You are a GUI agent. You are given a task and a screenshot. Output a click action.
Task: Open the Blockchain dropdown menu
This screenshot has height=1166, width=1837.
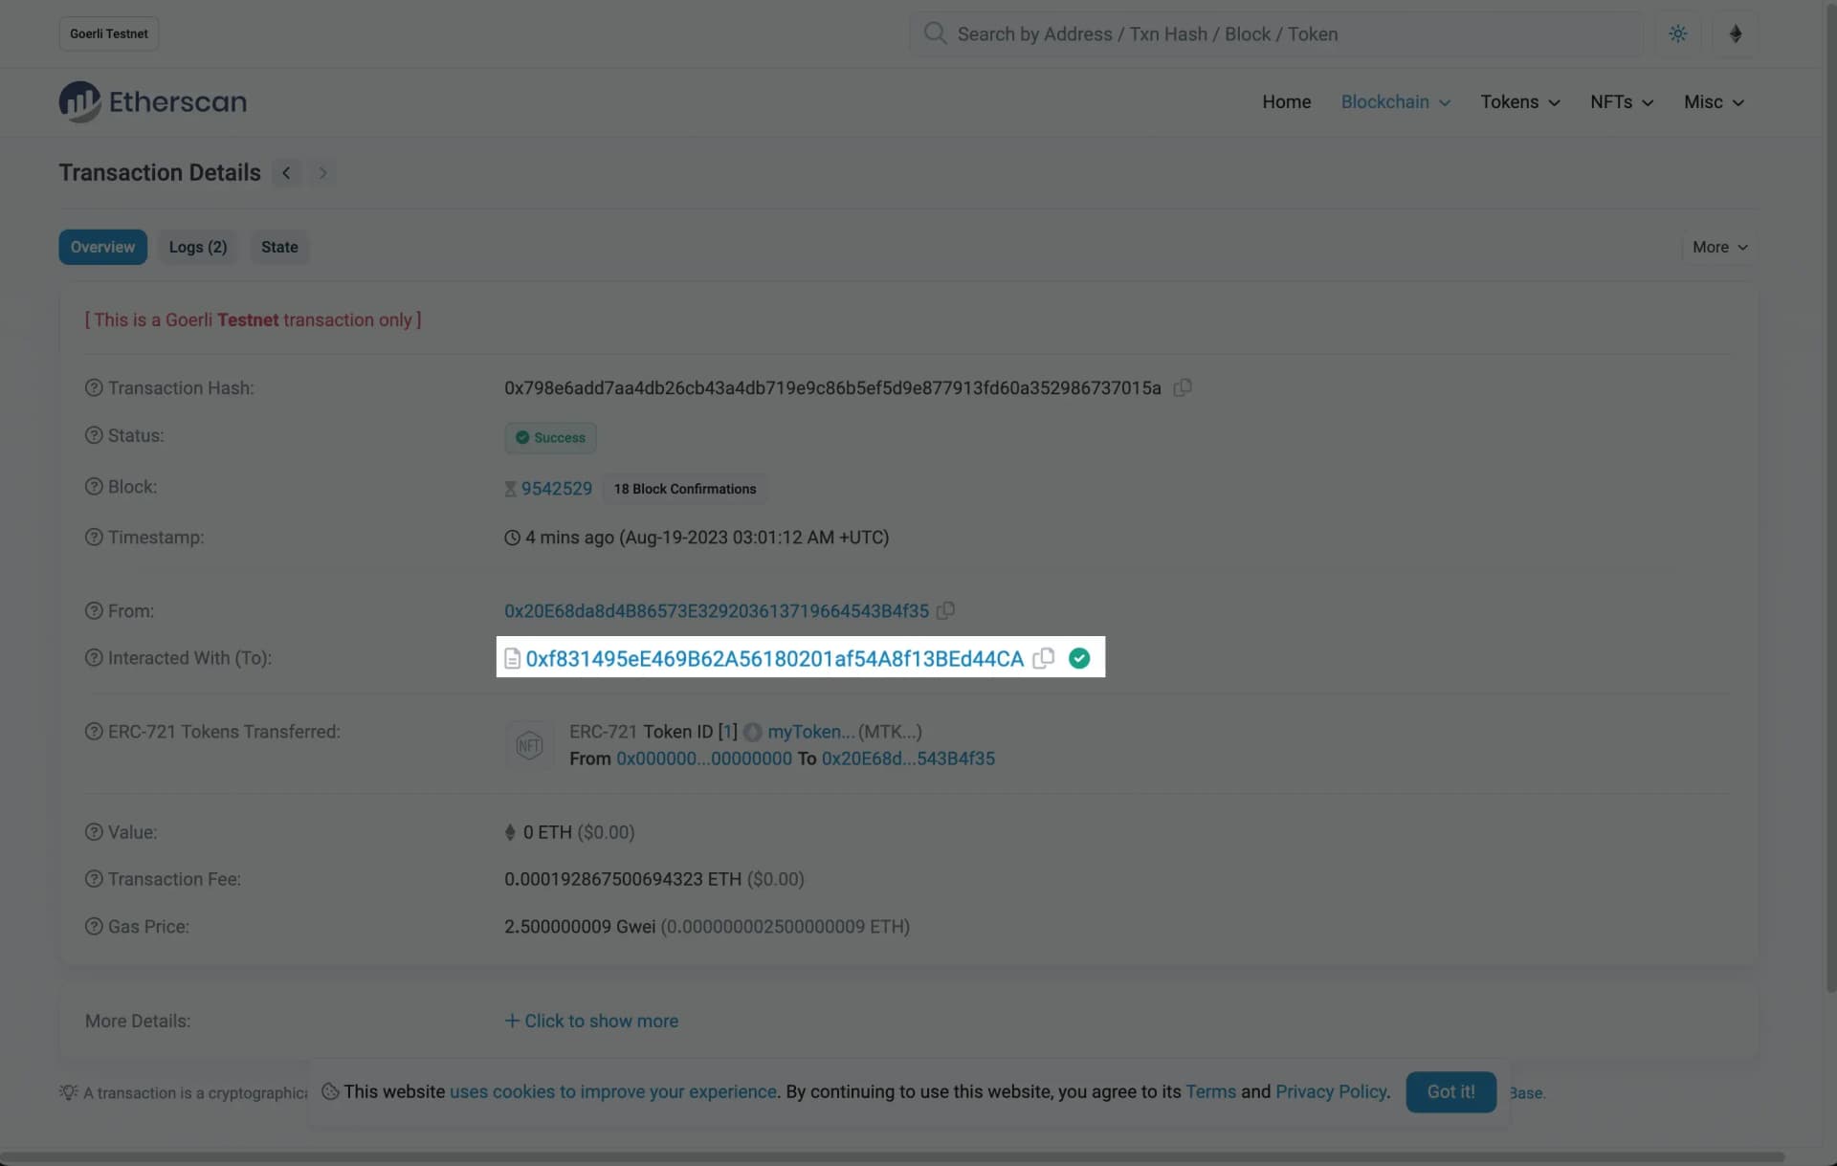point(1395,101)
